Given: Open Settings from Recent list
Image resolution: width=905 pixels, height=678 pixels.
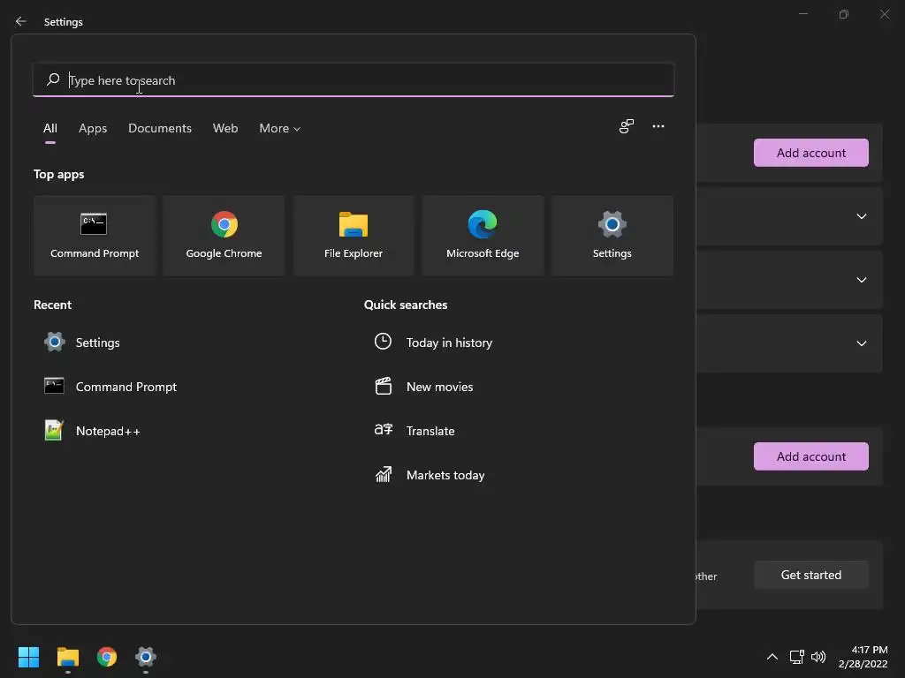Looking at the screenshot, I should (x=82, y=343).
